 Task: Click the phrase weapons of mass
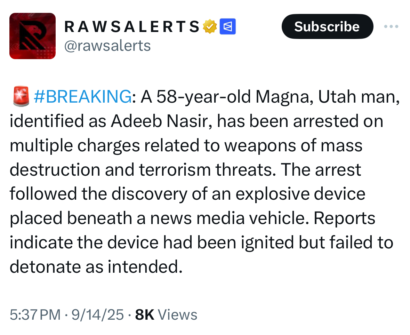coord(293,146)
